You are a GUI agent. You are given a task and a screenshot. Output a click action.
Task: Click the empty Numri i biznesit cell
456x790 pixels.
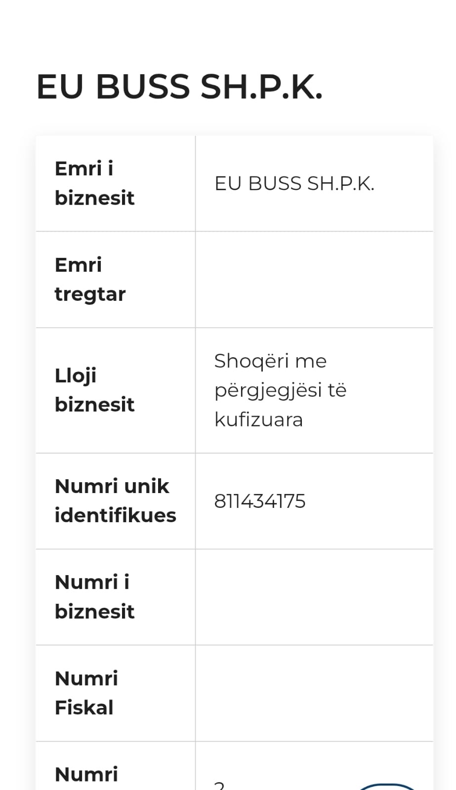click(314, 597)
